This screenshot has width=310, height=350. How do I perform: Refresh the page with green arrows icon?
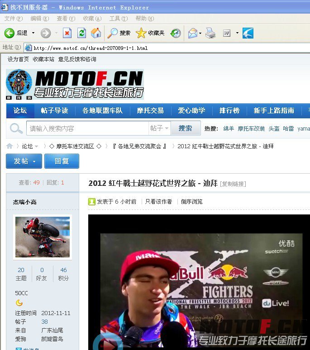coord(81,33)
